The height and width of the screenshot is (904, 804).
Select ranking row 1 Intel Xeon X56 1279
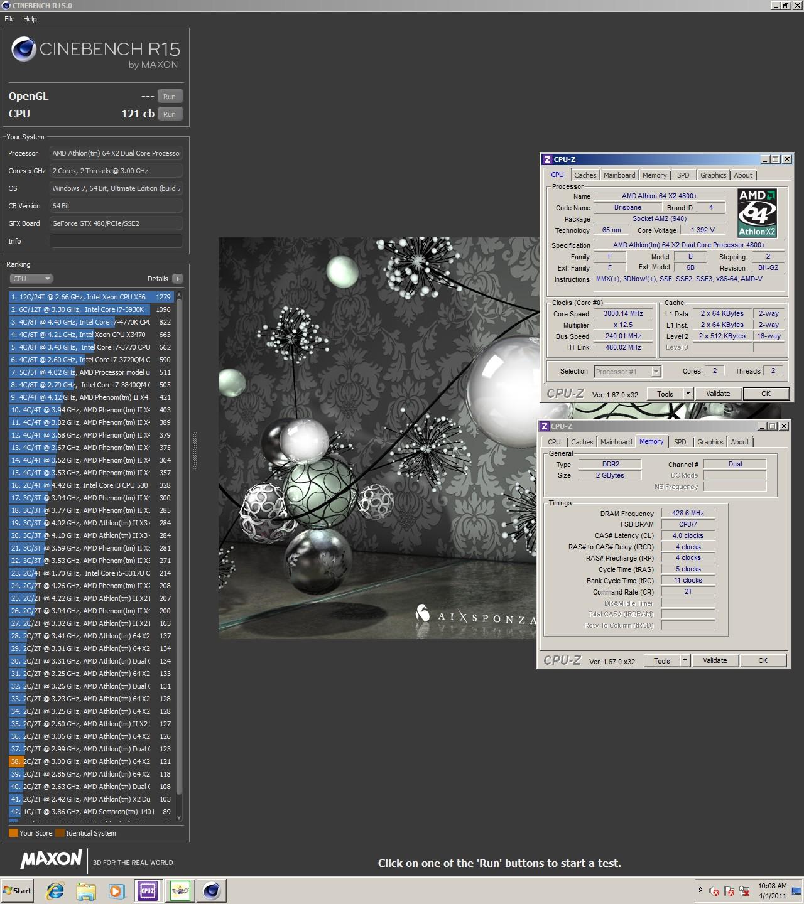pyautogui.click(x=92, y=297)
